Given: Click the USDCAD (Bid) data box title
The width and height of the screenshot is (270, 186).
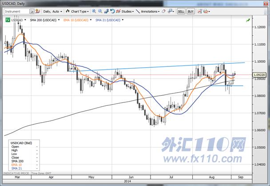Looking at the screenshot, I should pyautogui.click(x=21, y=143).
